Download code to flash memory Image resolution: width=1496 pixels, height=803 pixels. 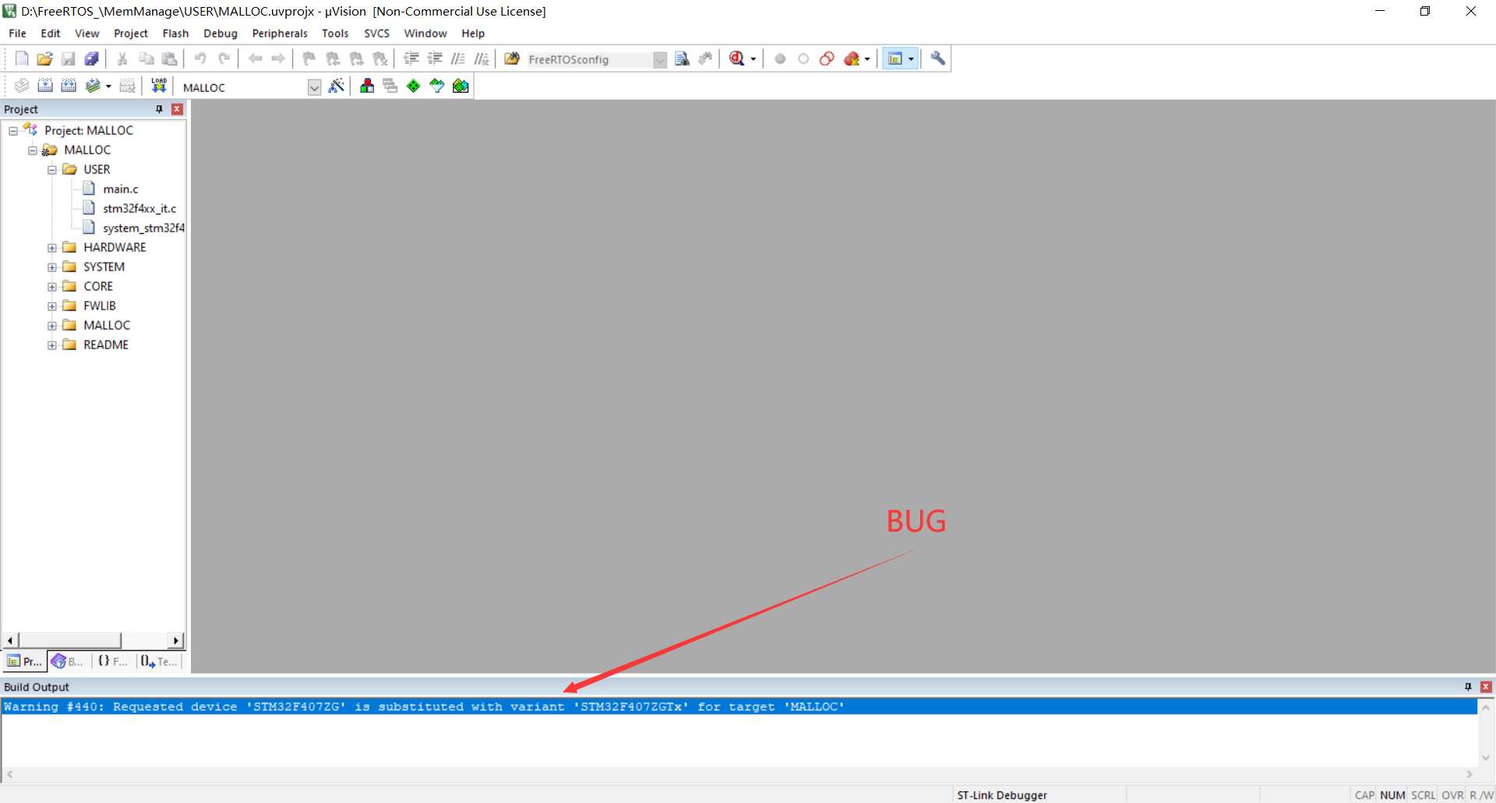tap(158, 86)
